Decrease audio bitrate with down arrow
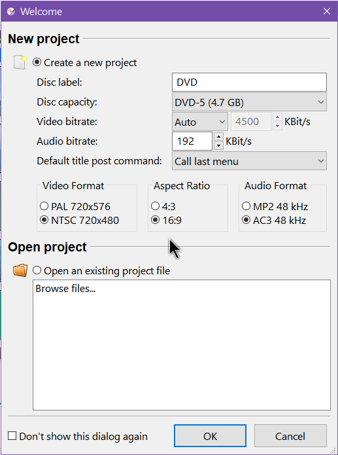Screen dimensions: 338x455 [x=218, y=146]
